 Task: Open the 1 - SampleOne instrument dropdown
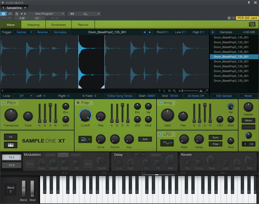pyautogui.click(x=14, y=8)
